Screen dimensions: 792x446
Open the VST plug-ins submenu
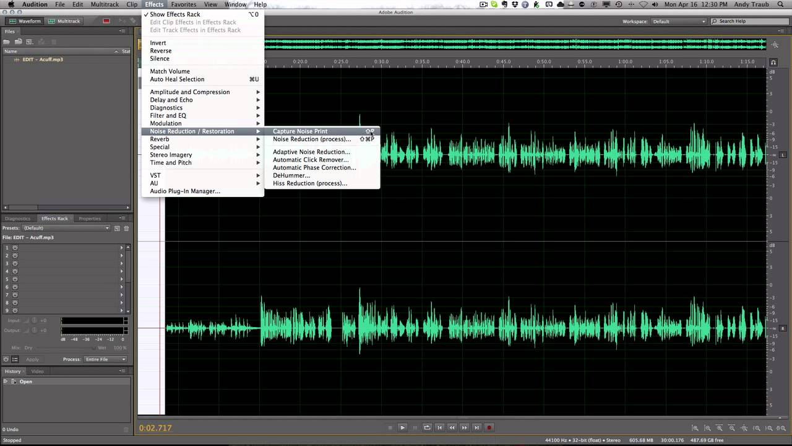[x=203, y=175]
